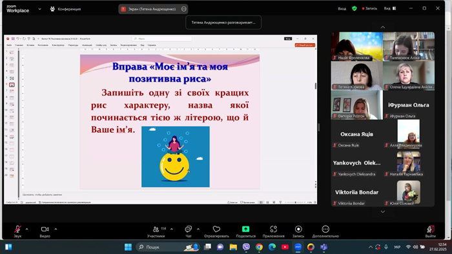Open YouTube from the taskbar
The image size is (452, 254).
[x=285, y=247]
